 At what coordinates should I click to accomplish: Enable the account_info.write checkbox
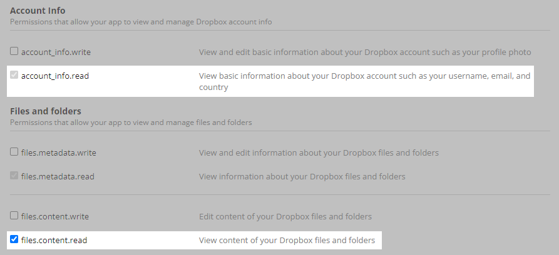(14, 52)
